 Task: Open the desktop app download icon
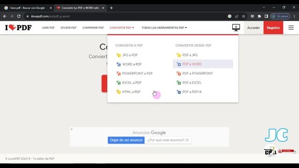(x=236, y=28)
